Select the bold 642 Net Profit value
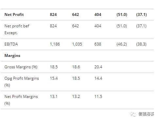This screenshot has width=159, height=121. click(76, 15)
